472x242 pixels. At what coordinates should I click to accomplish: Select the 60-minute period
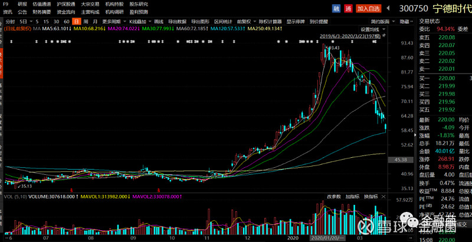(x=67, y=22)
